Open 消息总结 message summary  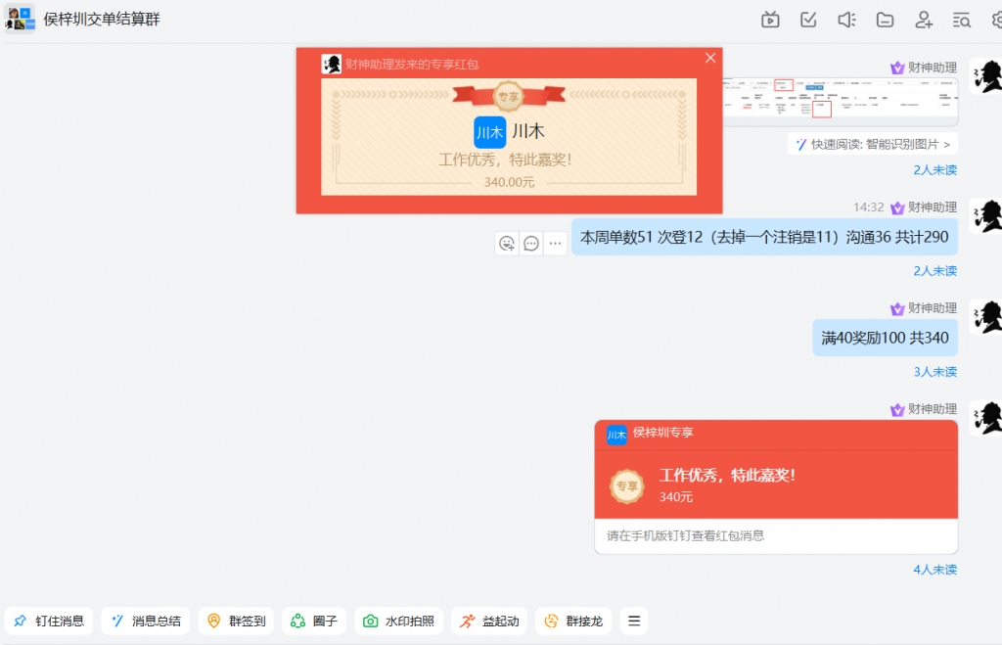point(145,620)
